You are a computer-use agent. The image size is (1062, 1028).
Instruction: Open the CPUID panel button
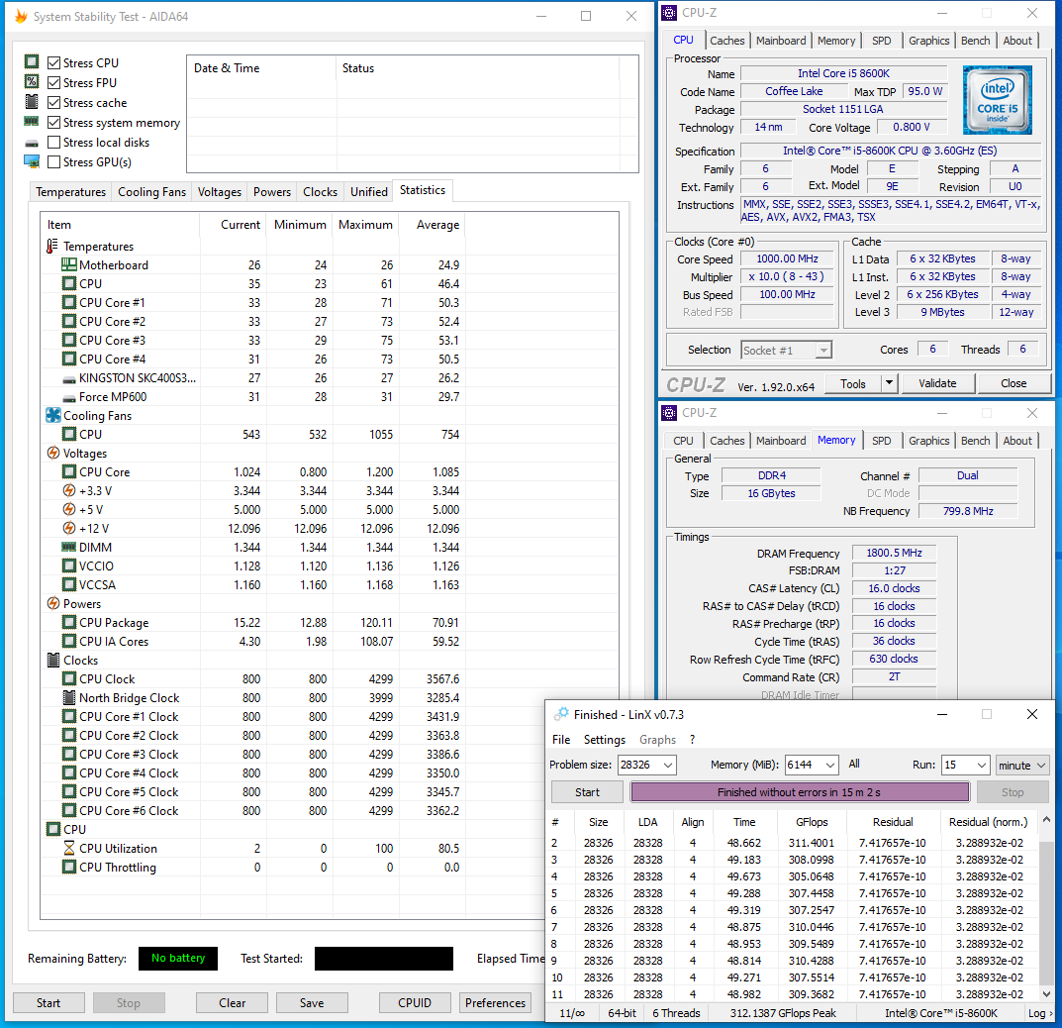tap(415, 1003)
